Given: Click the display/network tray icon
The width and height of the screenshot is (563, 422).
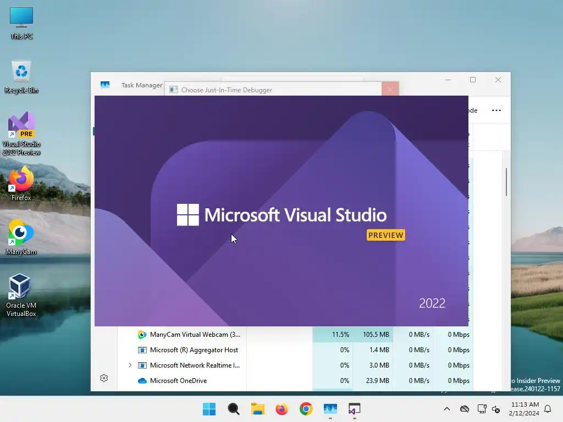Looking at the screenshot, I should tap(482, 409).
